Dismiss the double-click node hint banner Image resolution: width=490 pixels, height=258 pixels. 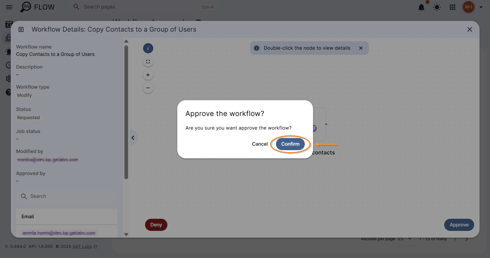tap(361, 48)
